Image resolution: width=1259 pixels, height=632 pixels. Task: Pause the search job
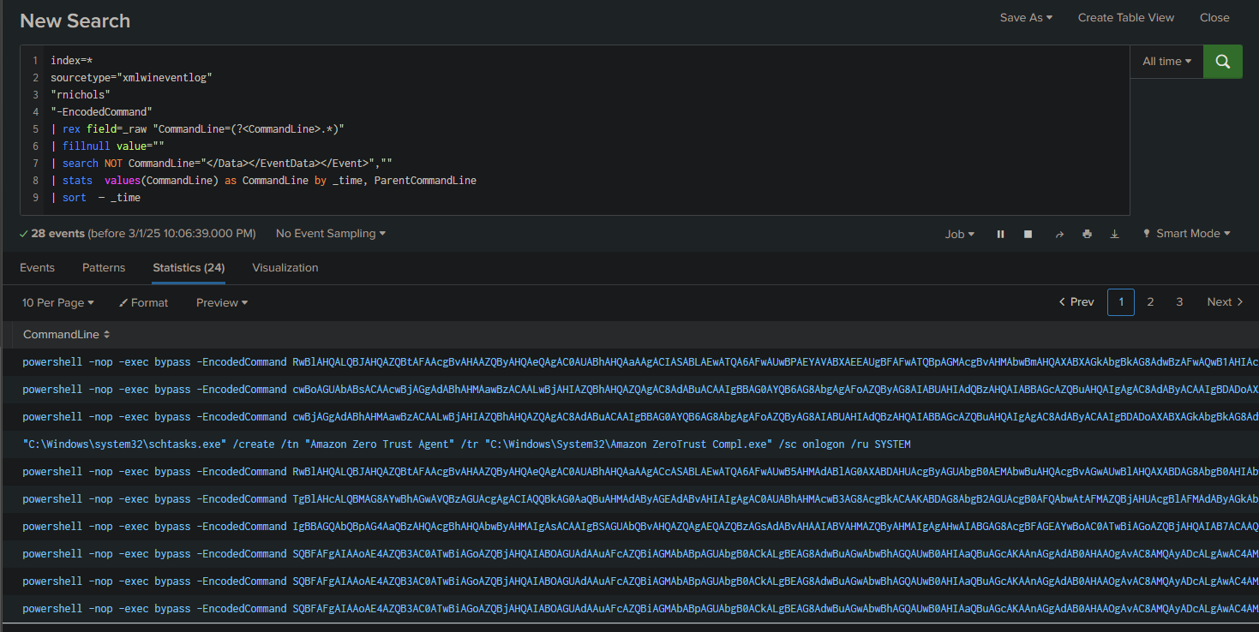[x=1000, y=234]
